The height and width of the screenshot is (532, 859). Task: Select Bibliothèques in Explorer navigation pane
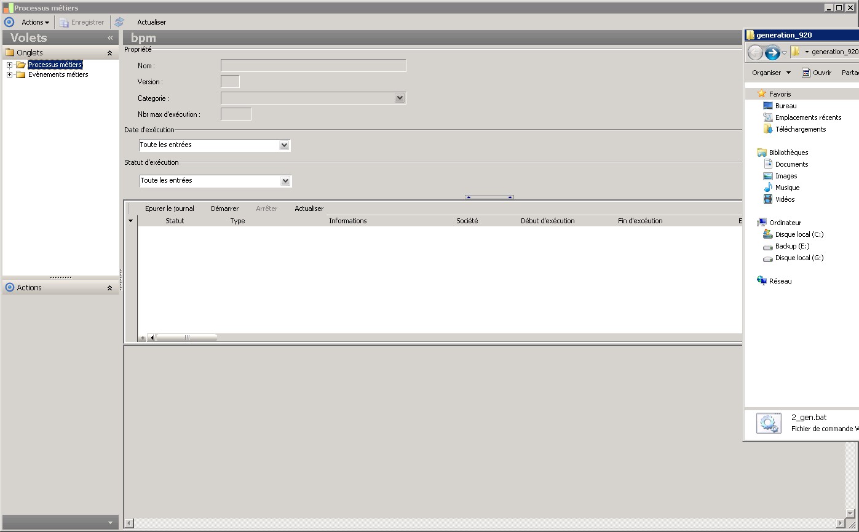(x=788, y=153)
